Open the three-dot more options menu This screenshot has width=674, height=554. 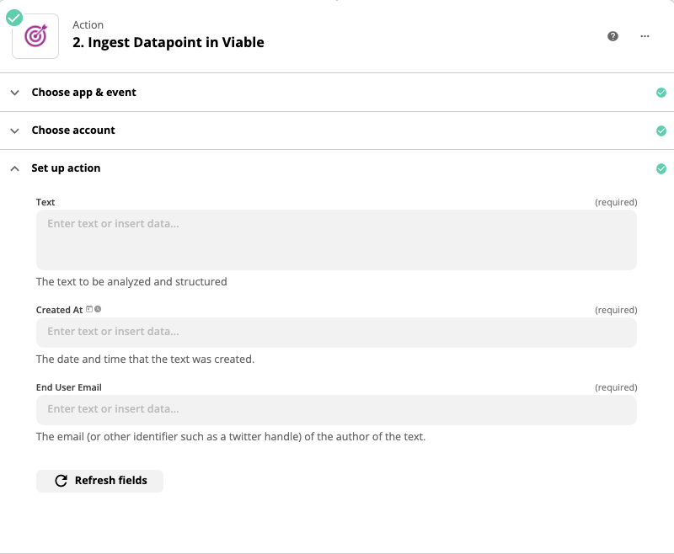pyautogui.click(x=645, y=36)
